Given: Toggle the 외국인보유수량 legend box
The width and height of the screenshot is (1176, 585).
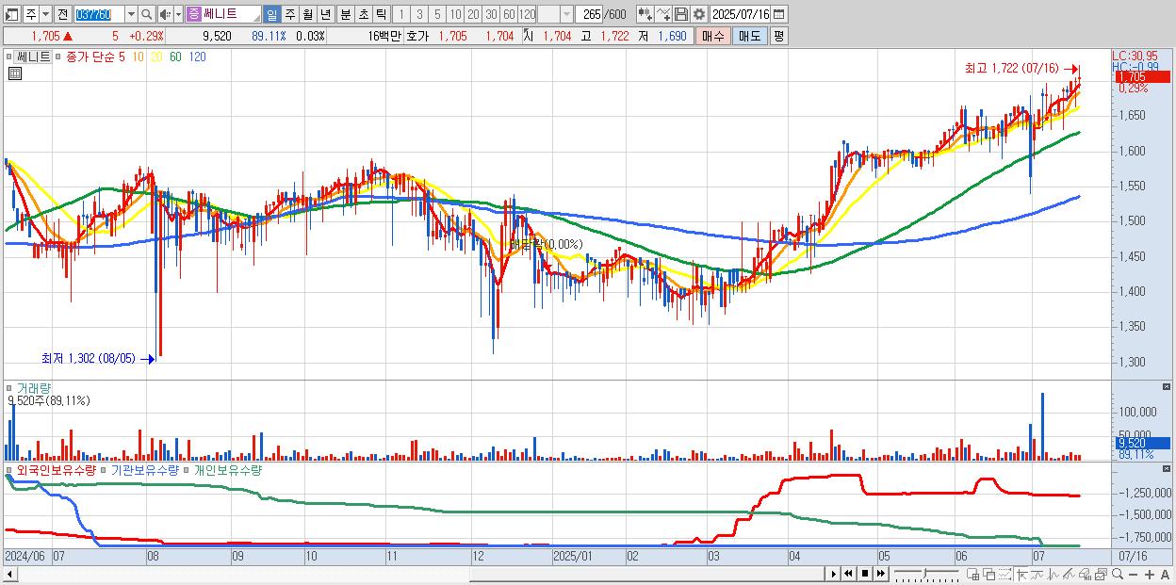Looking at the screenshot, I should [x=9, y=469].
